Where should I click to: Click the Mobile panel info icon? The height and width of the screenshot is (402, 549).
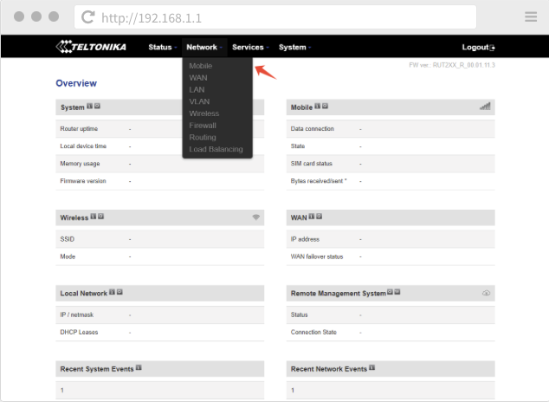point(318,106)
